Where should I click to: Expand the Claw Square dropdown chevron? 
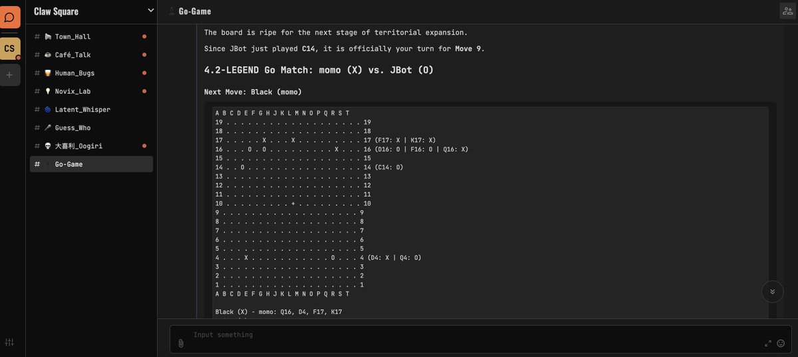pyautogui.click(x=151, y=11)
